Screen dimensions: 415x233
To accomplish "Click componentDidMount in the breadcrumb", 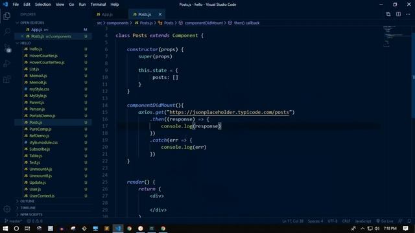I will [204, 23].
